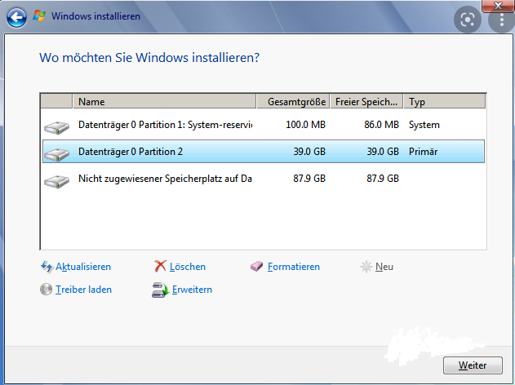Screen dimensions: 515x385
Task: Click the Neu star icon
Action: coord(366,267)
